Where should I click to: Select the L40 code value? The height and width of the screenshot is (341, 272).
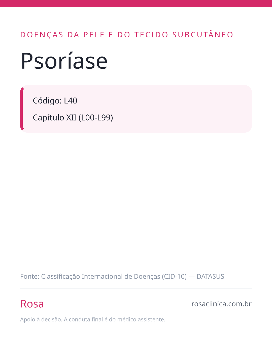pyautogui.click(x=71, y=101)
